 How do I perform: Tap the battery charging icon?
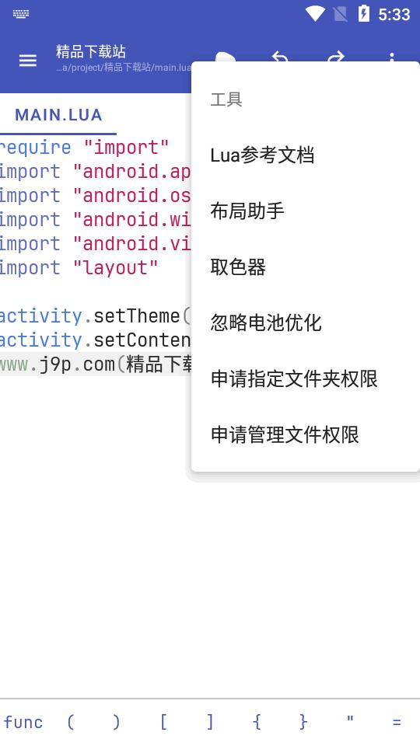(x=364, y=14)
